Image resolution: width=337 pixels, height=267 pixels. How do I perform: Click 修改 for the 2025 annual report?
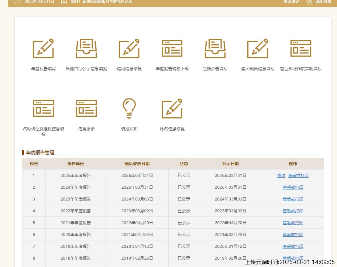(x=281, y=175)
